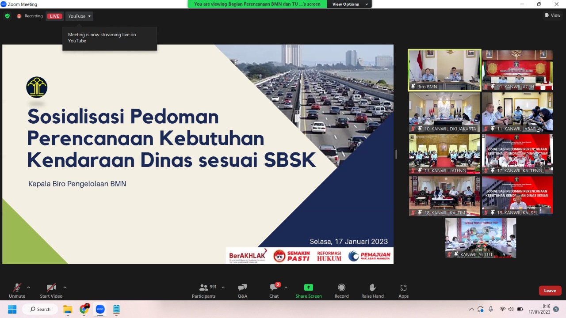Click the Semakin PASTI logo on the slide
Image resolution: width=566 pixels, height=318 pixels.
point(291,256)
